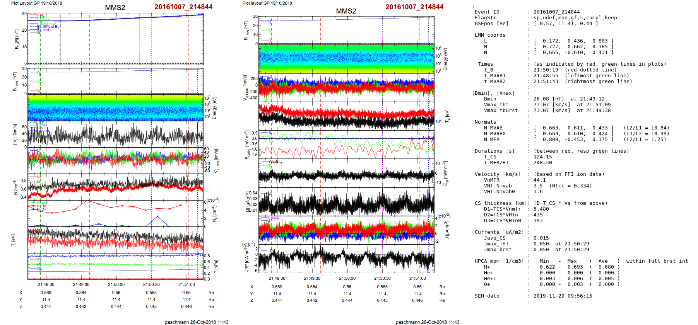
Task: Click the energy spectrogram in the right plot
Action: tap(346, 59)
